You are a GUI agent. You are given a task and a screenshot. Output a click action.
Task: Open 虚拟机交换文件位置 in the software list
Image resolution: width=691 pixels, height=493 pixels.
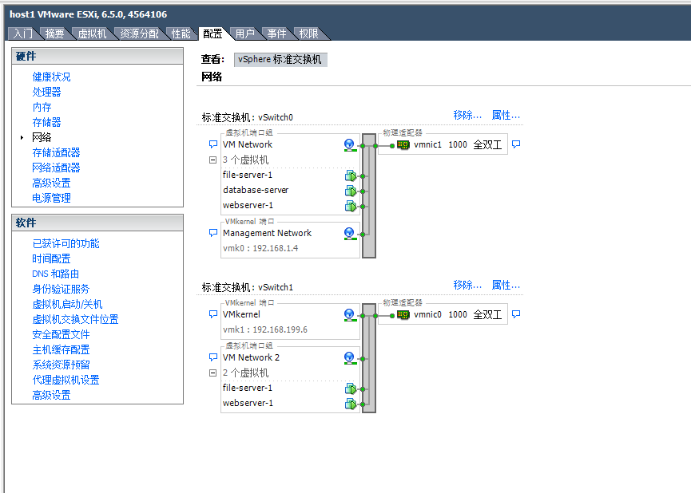75,320
